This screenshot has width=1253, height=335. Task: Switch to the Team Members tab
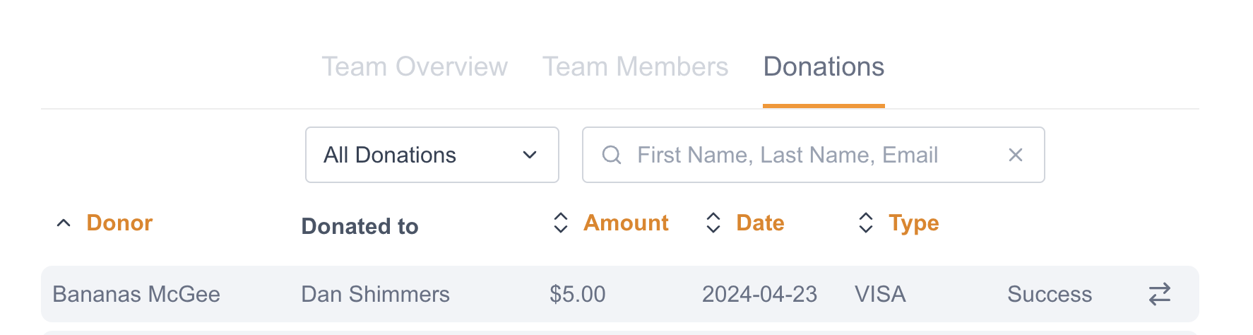click(x=635, y=67)
